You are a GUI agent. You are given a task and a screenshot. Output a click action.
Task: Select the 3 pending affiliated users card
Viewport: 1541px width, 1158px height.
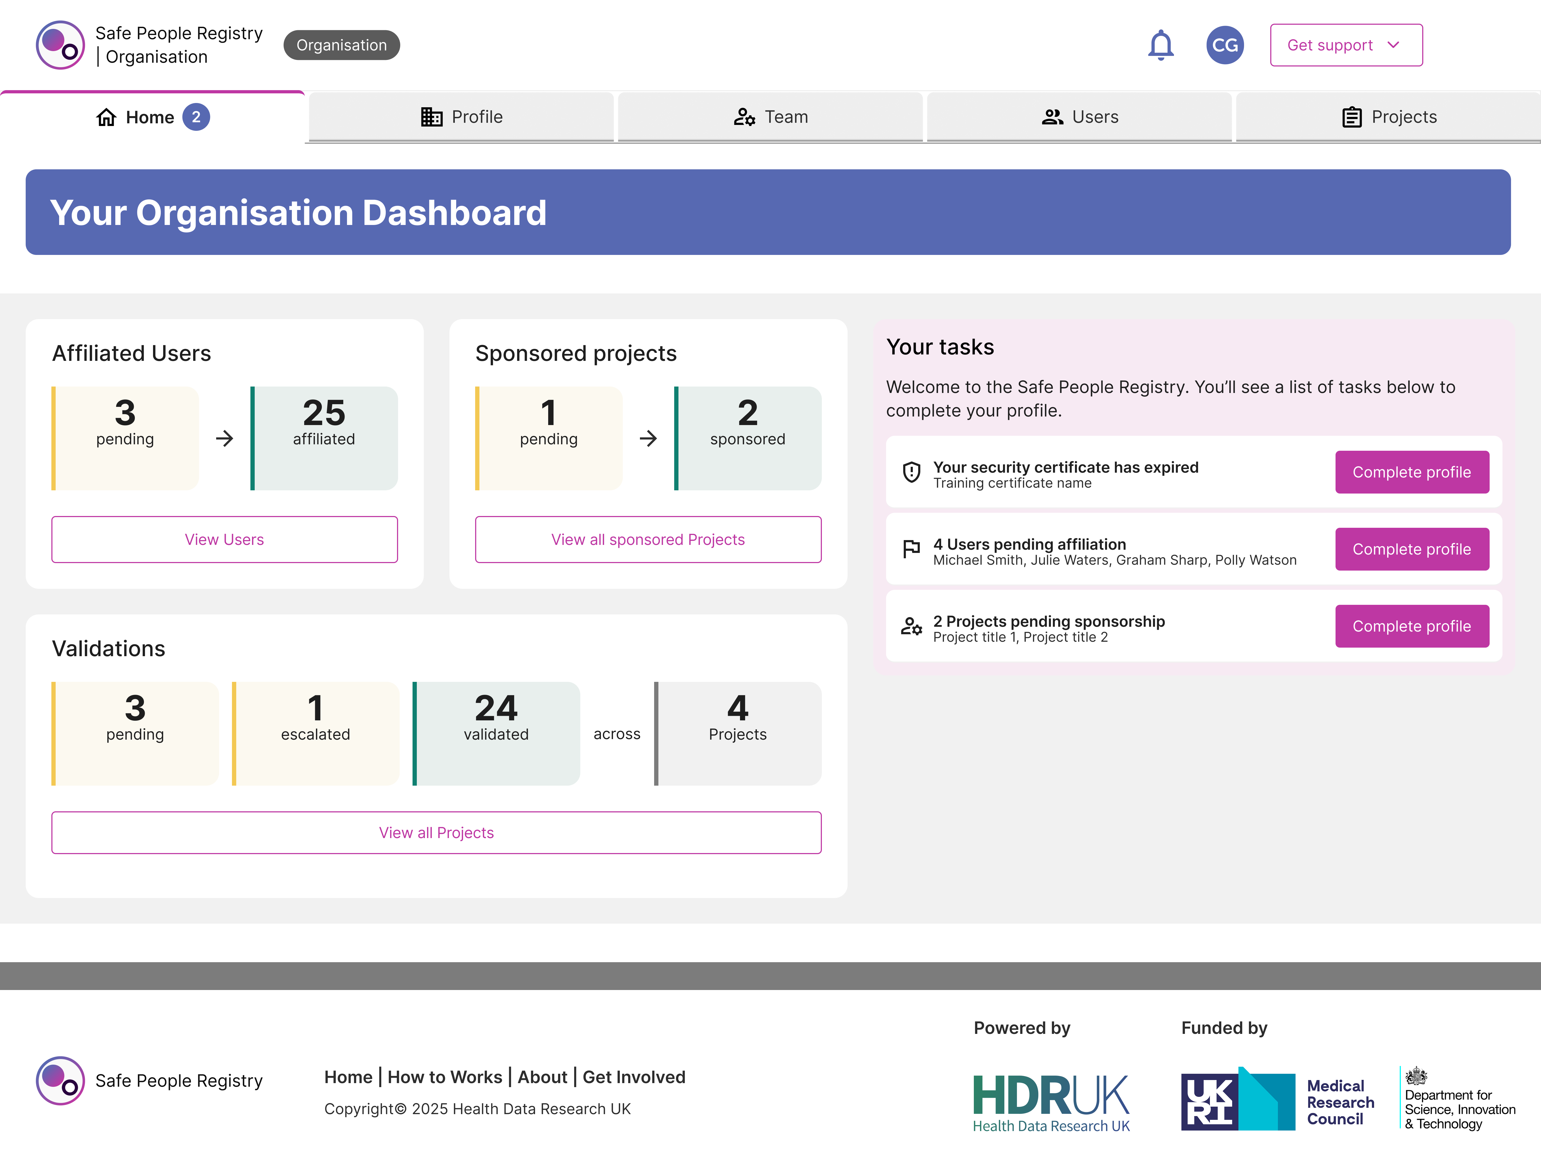pyautogui.click(x=125, y=438)
